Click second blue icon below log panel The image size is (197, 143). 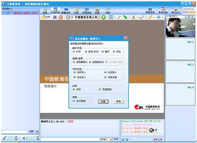click(127, 139)
